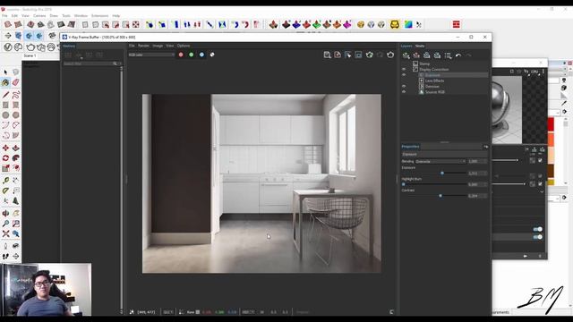Toggle the upper blue switch in Asset Editor

tap(537, 229)
